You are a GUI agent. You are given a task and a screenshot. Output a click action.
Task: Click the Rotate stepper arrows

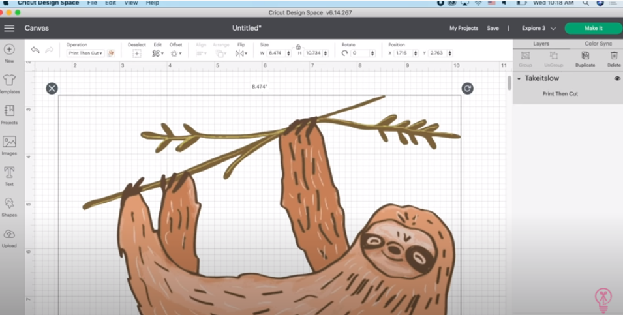372,53
